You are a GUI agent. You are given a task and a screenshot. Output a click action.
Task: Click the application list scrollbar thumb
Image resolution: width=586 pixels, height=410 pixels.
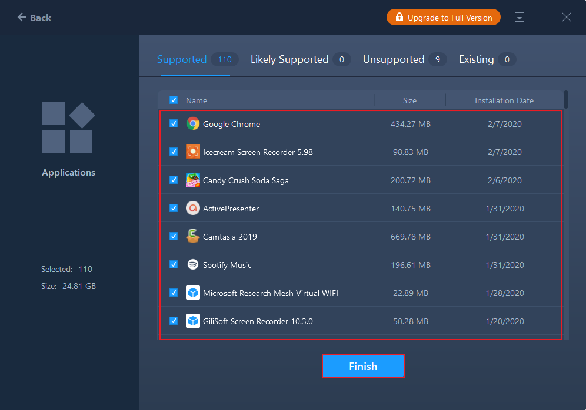point(566,100)
